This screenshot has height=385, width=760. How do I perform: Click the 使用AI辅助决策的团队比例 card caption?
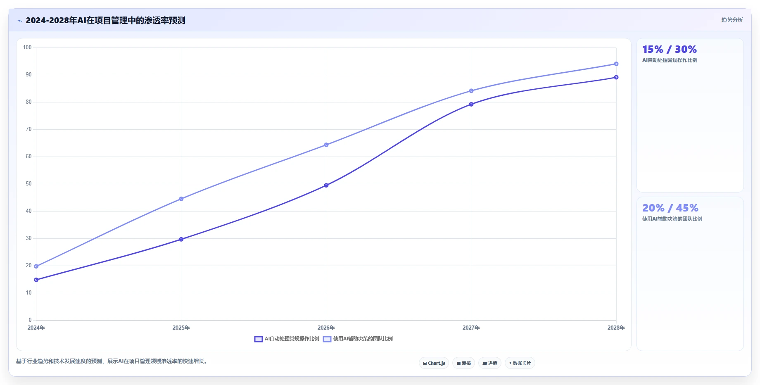point(672,219)
